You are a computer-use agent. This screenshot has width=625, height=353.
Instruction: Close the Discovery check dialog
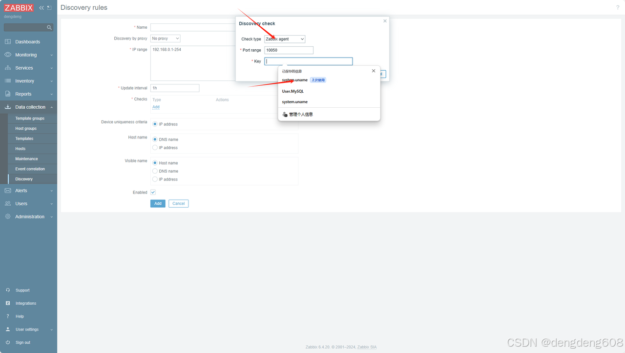385,21
